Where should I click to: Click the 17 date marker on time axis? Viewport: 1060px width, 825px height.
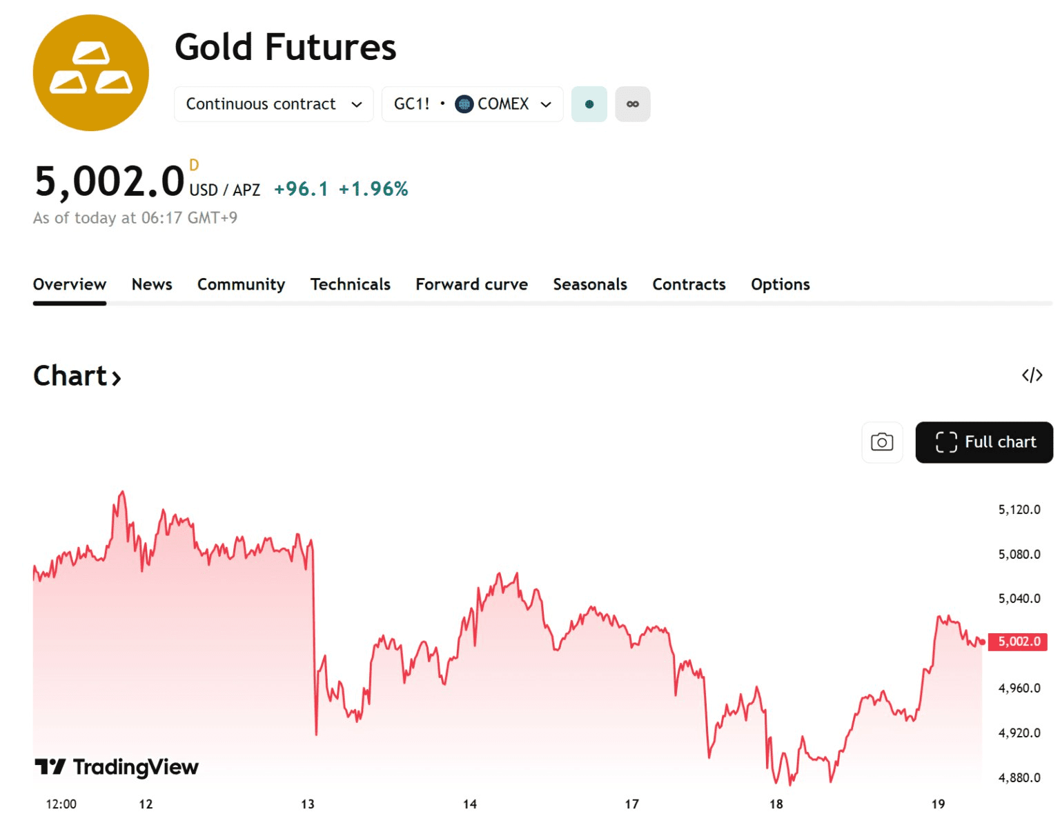point(631,804)
